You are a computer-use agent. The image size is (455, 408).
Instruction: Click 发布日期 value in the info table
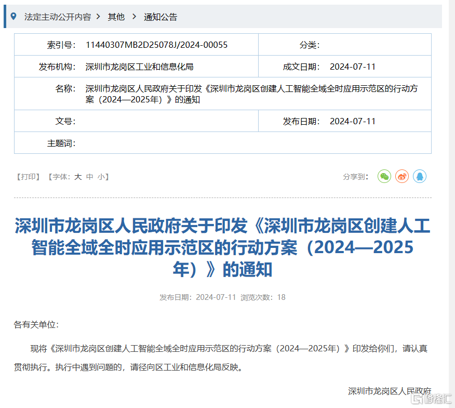(353, 121)
